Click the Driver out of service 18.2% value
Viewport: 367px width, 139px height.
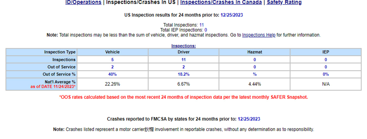coord(183,74)
